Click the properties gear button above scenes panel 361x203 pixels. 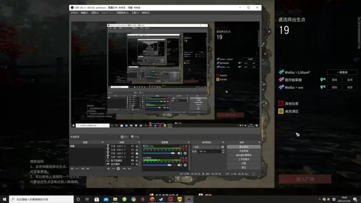[x=125, y=137]
